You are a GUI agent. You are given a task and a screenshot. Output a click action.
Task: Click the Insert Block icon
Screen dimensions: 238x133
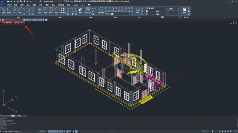(x=138, y=10)
